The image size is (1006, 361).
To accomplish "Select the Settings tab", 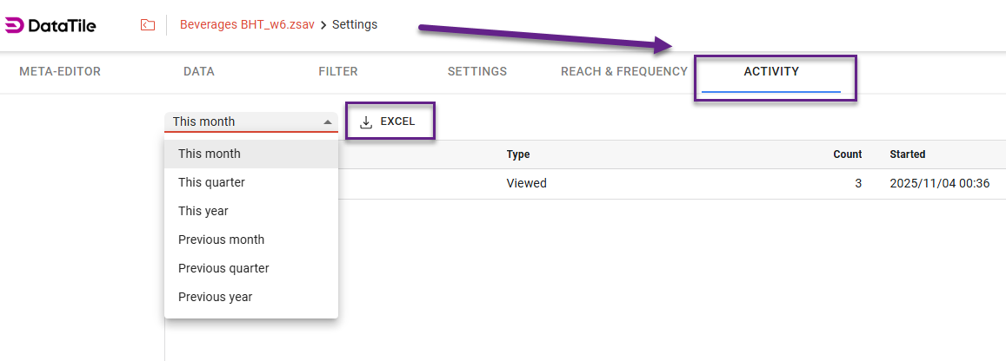I will [477, 72].
